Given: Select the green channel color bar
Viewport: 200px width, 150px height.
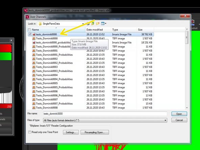Looking at the screenshot, I should (x=6, y=56).
